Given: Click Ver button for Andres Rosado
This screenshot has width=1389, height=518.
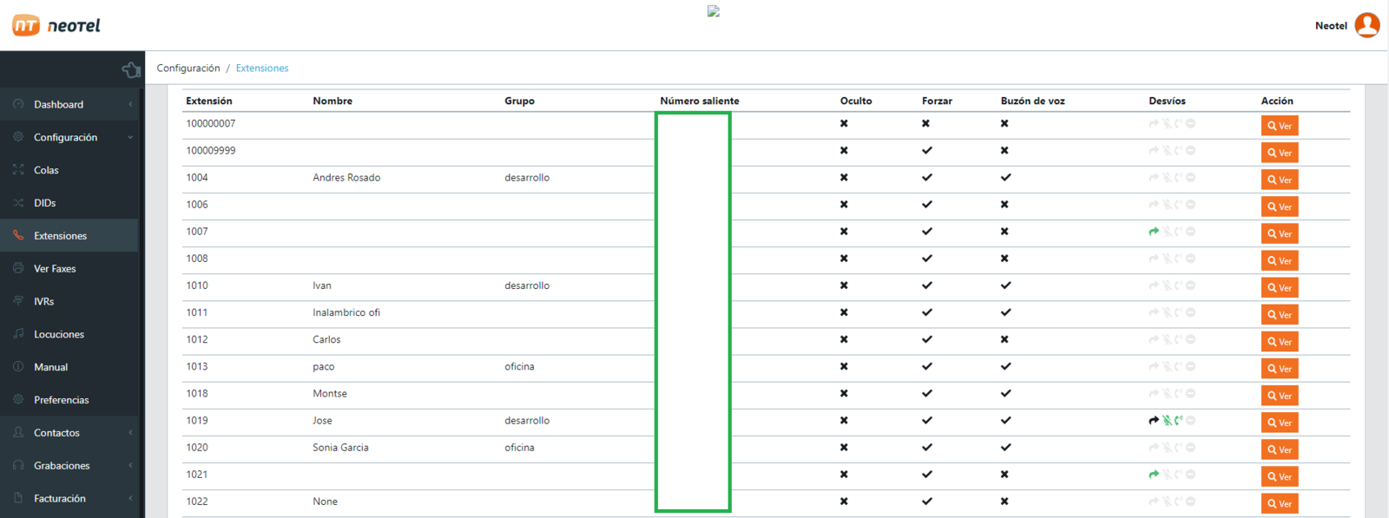Looking at the screenshot, I should tap(1280, 180).
